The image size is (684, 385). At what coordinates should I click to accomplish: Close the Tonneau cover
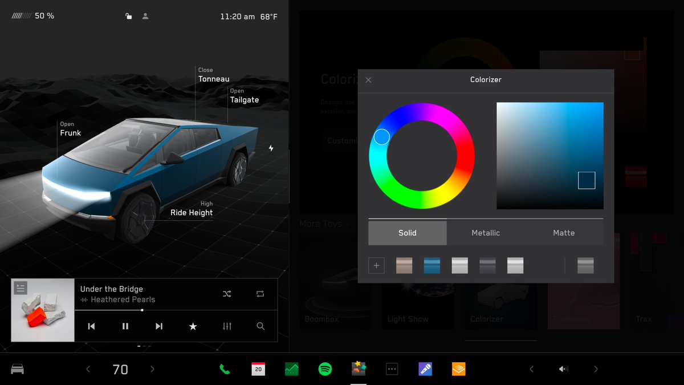pos(214,75)
